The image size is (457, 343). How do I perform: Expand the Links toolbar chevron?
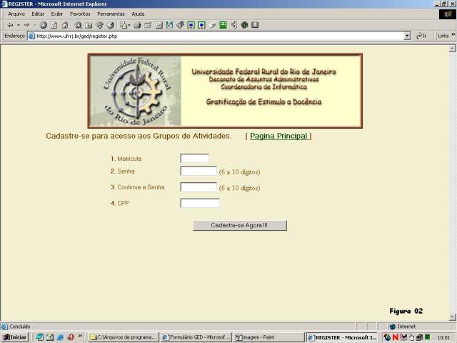[x=453, y=35]
